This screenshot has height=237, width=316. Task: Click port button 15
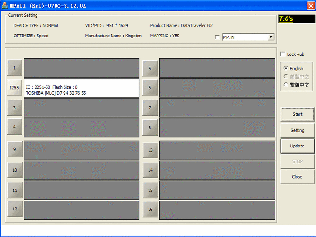tap(150, 190)
